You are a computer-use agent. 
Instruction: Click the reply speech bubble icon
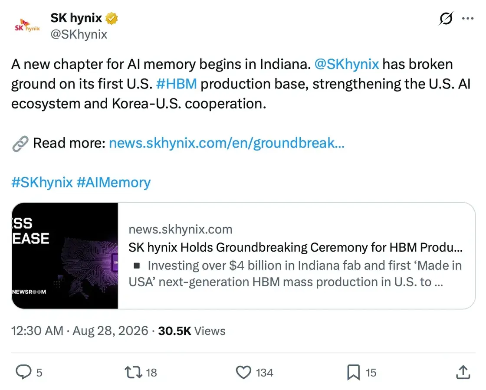tap(23, 372)
